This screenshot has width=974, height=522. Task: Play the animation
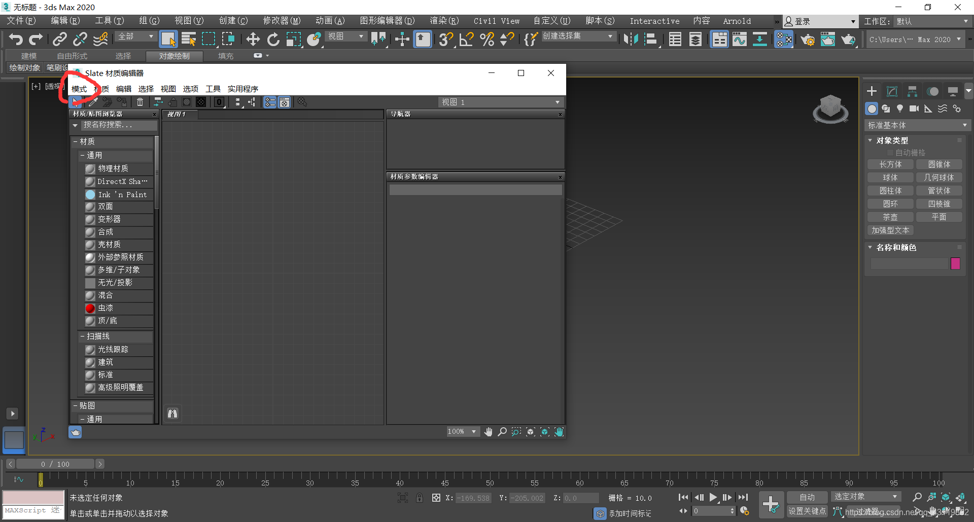click(x=713, y=497)
